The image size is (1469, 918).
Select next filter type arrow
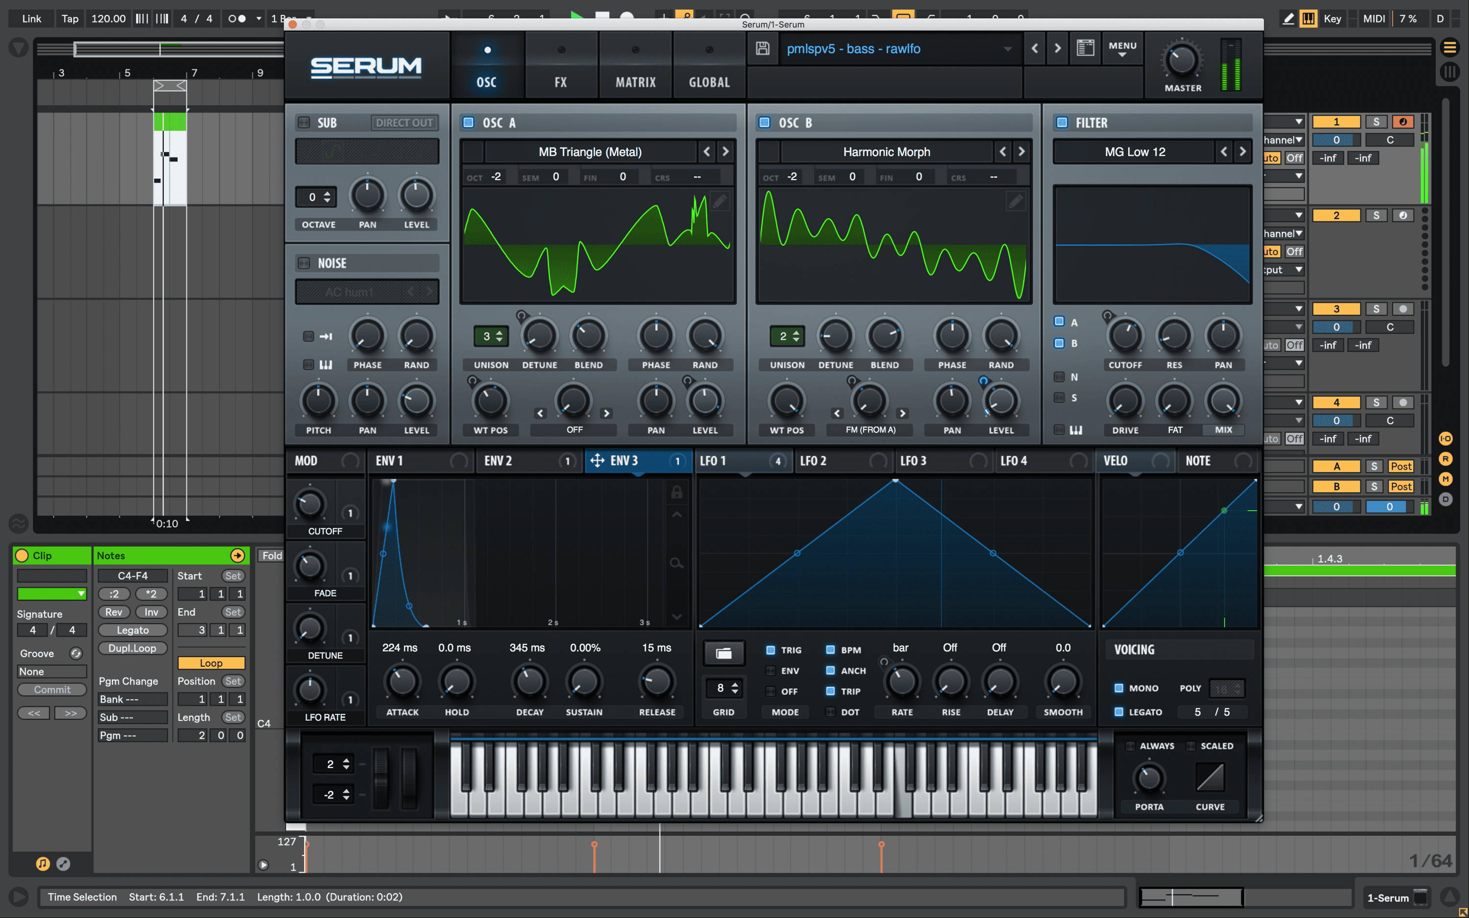[1243, 152]
